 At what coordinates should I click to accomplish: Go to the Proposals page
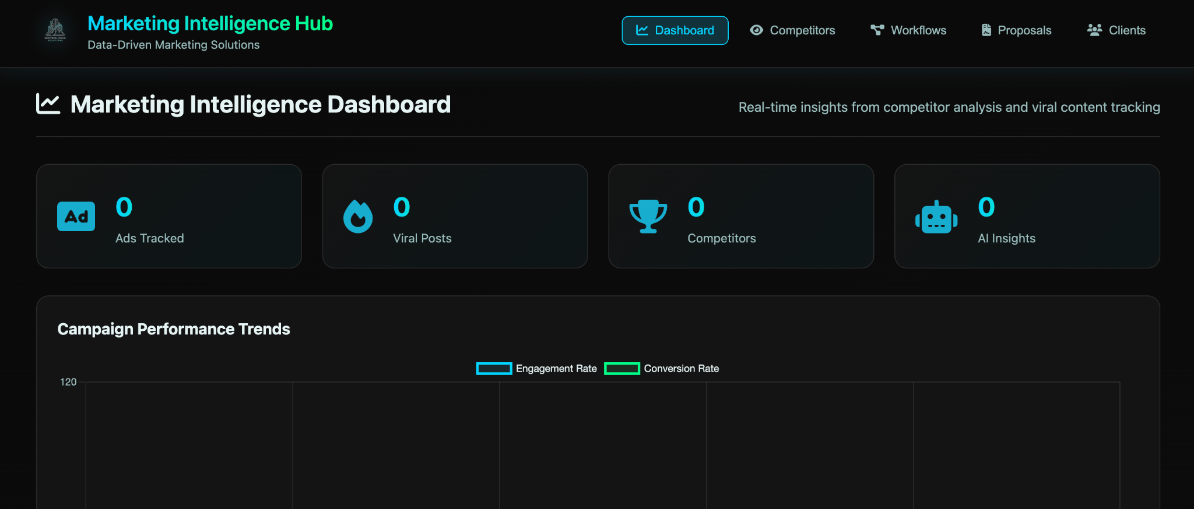pos(1016,30)
